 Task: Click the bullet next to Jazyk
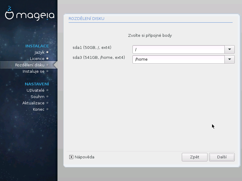pos(47,52)
